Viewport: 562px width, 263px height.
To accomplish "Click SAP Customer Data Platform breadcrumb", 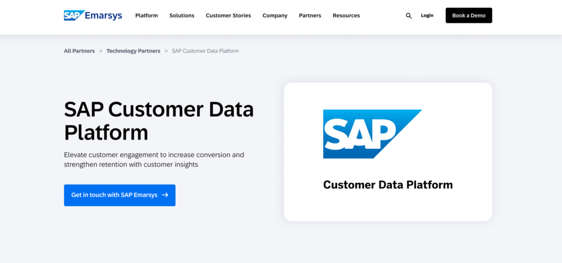I will coord(205,51).
